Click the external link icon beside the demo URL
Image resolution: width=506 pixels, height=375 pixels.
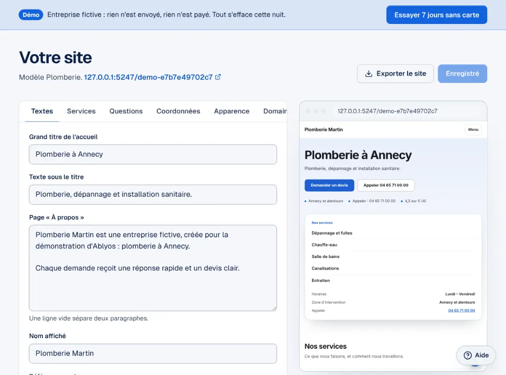(x=218, y=77)
